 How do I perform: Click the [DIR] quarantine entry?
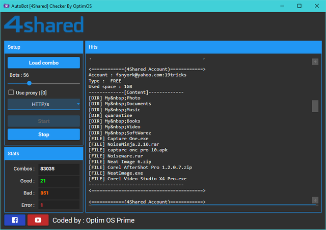(111, 115)
